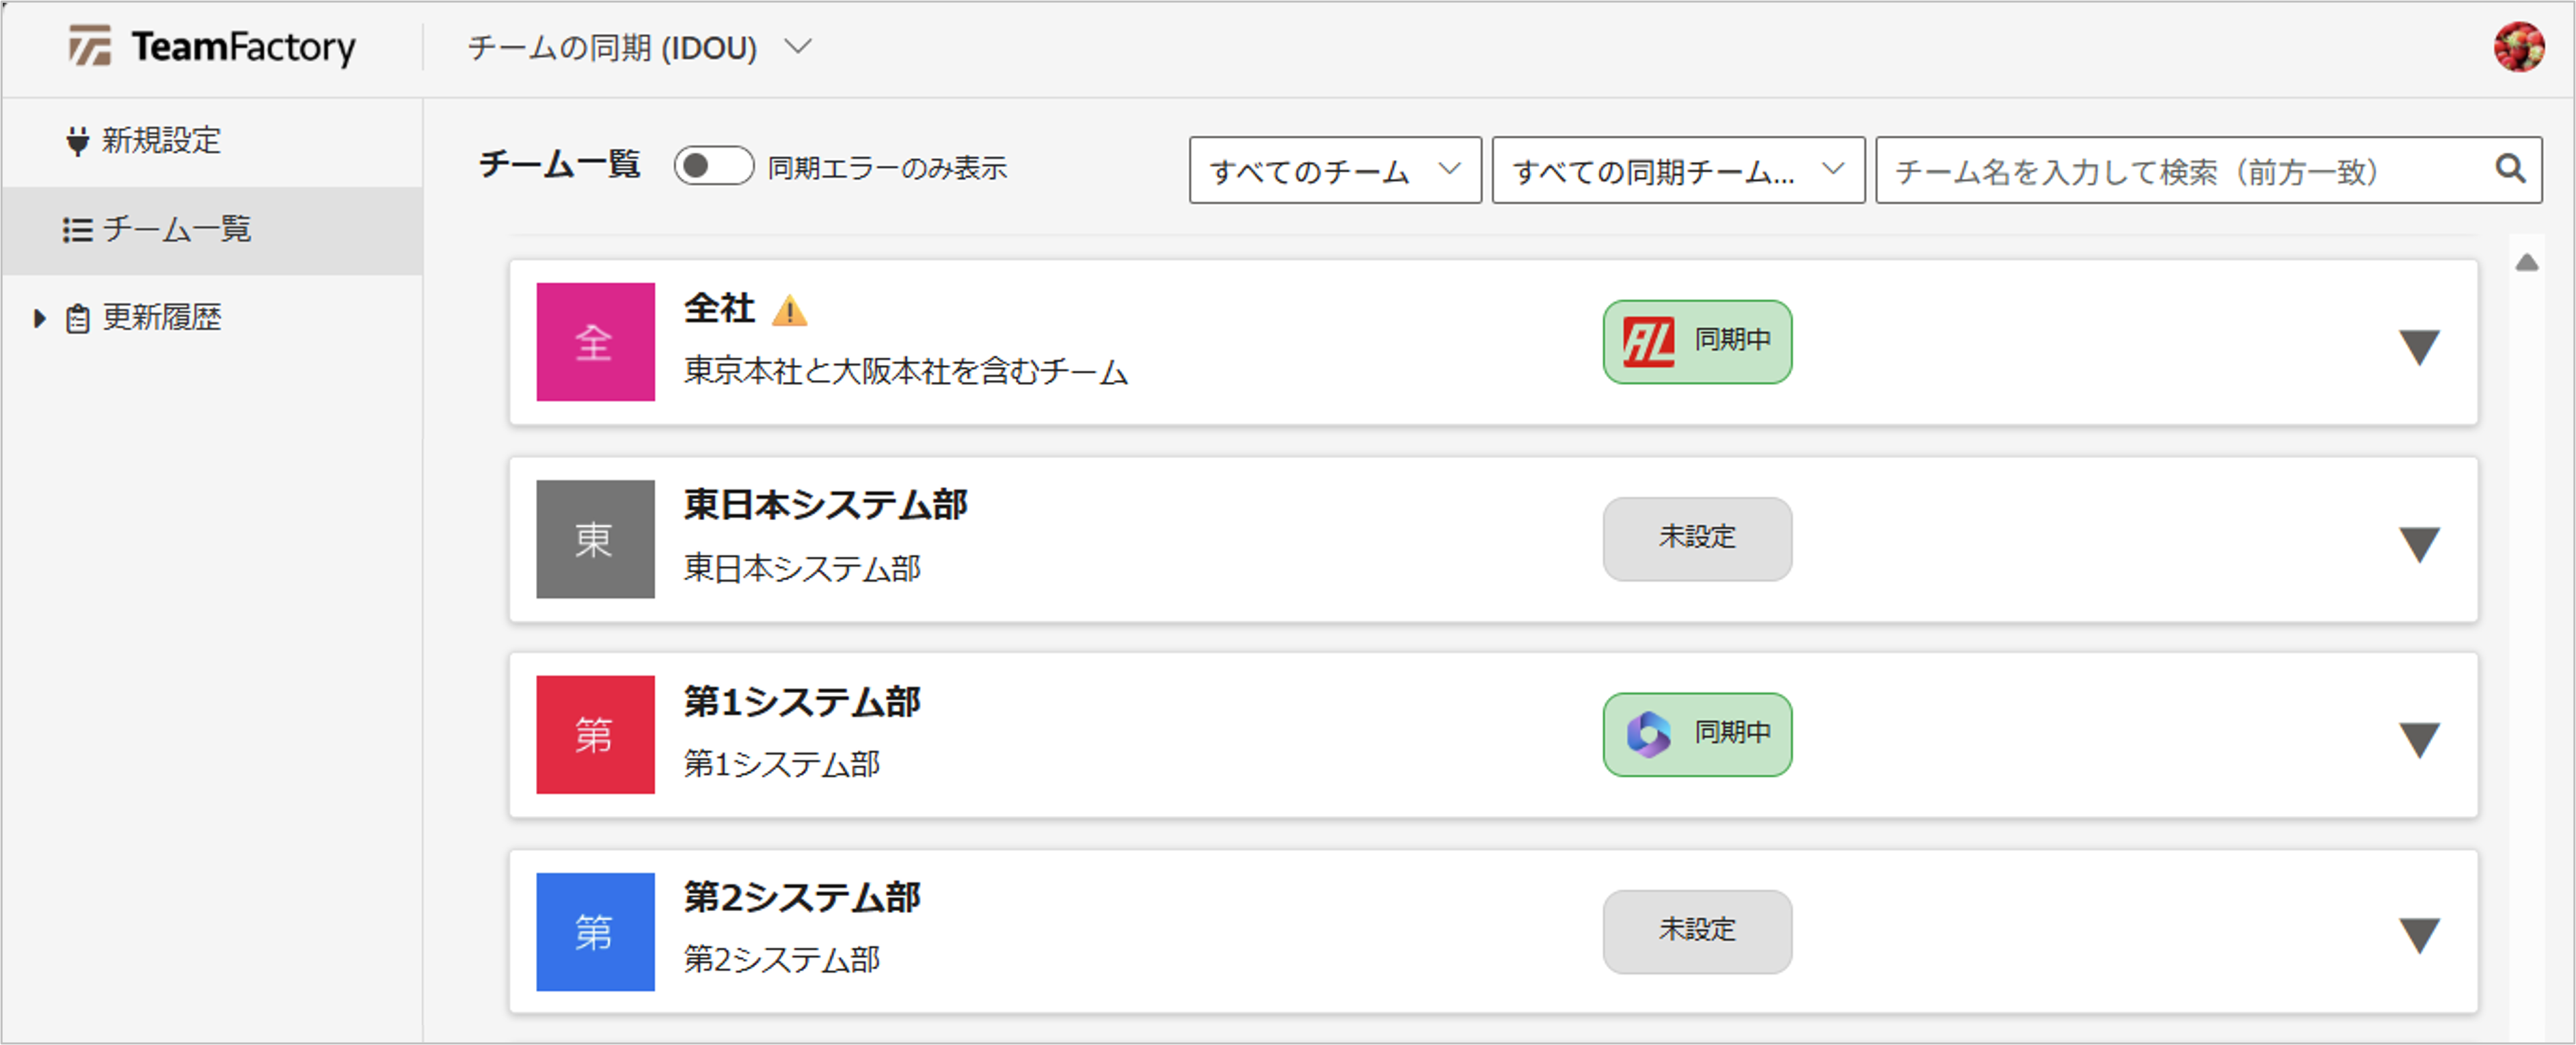2576x1045 pixels.
Task: Toggle 同期エラーのみ表示 switch
Action: click(x=713, y=166)
